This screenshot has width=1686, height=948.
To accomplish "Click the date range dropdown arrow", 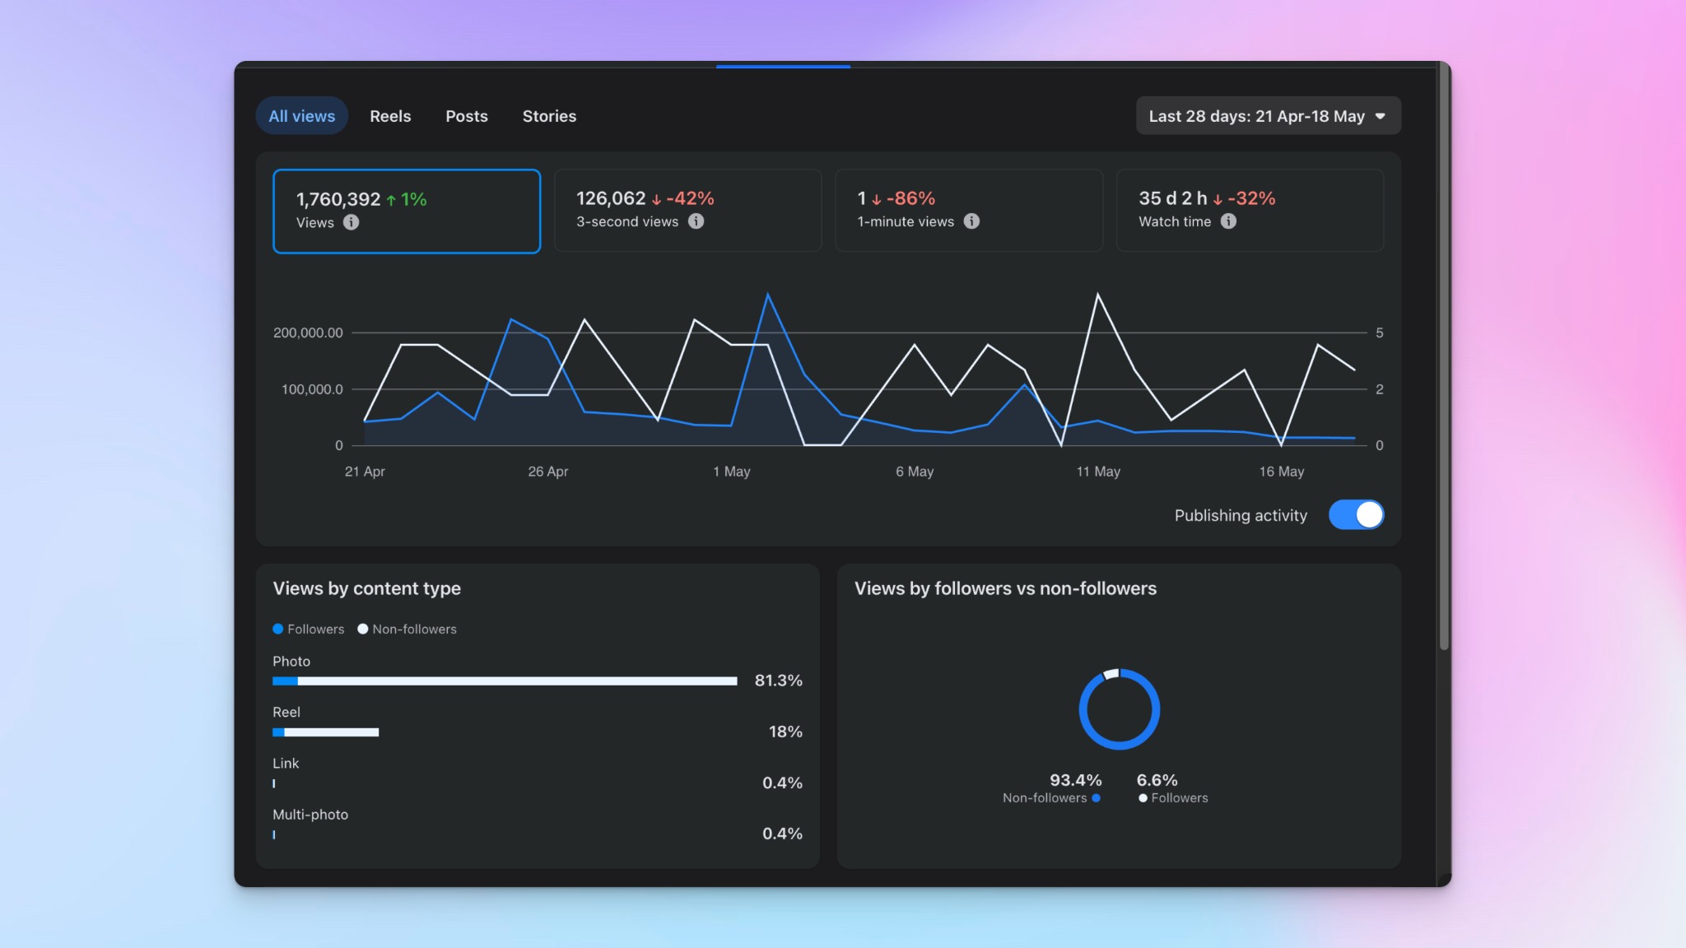I will 1381,116.
